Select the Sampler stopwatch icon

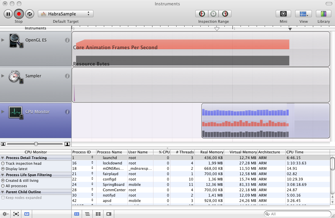click(x=16, y=76)
